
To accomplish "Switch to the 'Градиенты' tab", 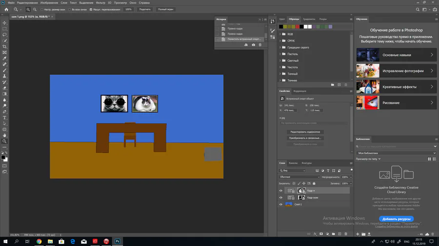I will [x=309, y=19].
